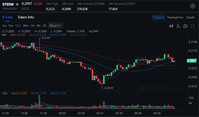Click the gauge settings icon

click(185, 26)
